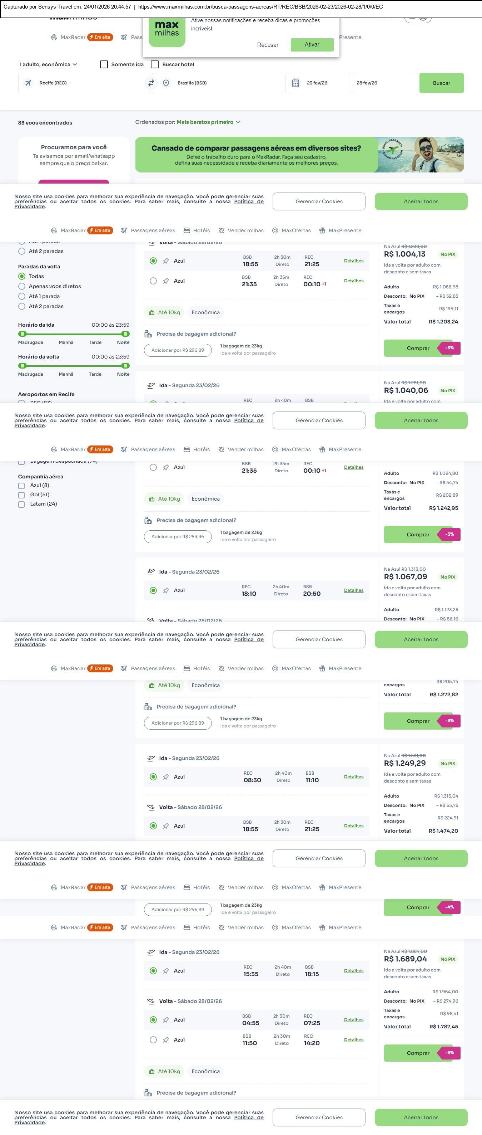Click the airplane icon in Recife origin field

[28, 83]
